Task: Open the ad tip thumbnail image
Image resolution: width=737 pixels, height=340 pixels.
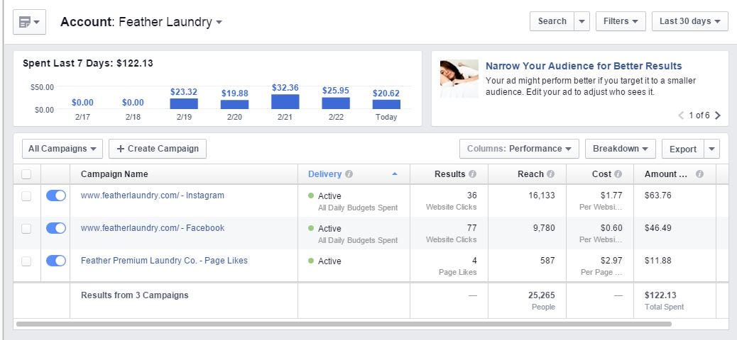Action: [459, 79]
